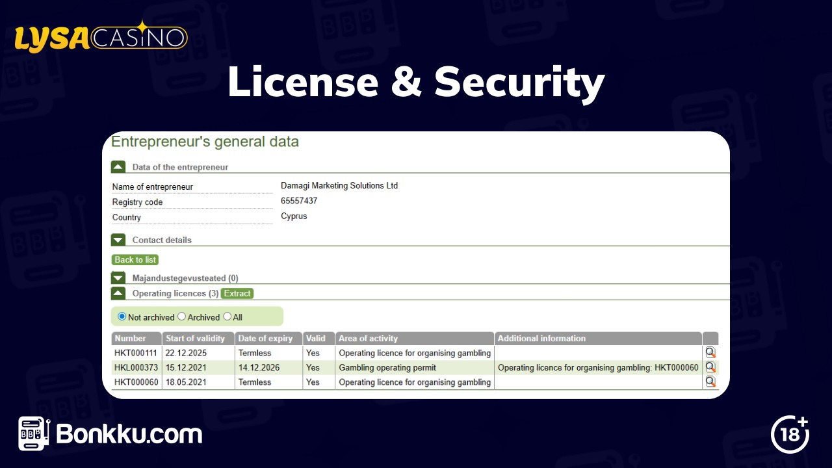Open details icon for licence HKT000111
The width and height of the screenshot is (832, 468).
click(710, 353)
